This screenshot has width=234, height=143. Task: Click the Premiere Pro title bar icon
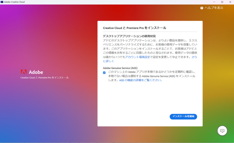coord(2,2)
